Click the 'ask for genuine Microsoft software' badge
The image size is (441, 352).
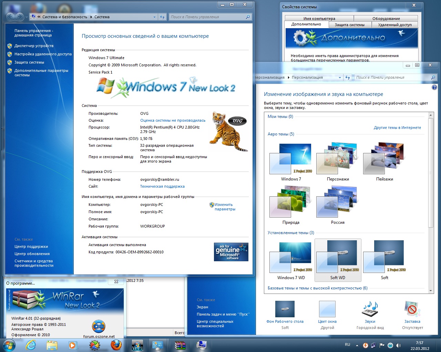[x=231, y=252]
